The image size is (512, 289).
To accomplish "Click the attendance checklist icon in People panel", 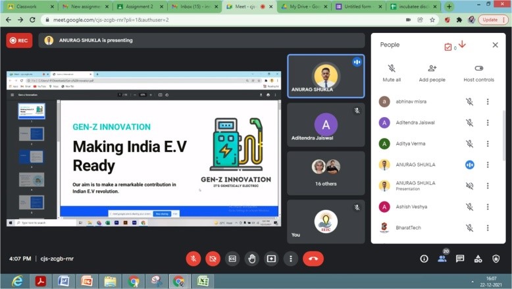I will coord(448,47).
